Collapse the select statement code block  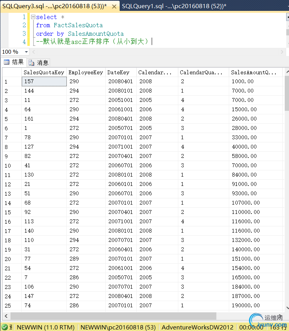tap(33, 17)
